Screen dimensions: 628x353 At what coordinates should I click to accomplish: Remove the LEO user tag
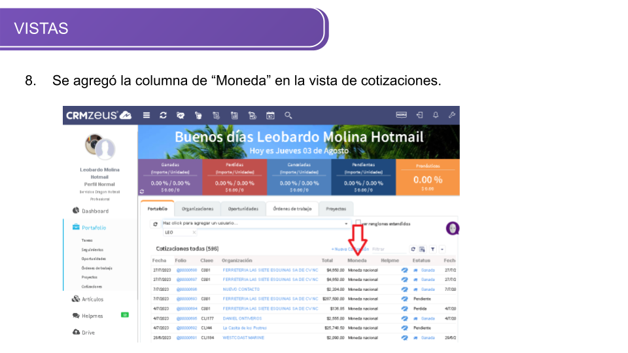click(x=194, y=232)
